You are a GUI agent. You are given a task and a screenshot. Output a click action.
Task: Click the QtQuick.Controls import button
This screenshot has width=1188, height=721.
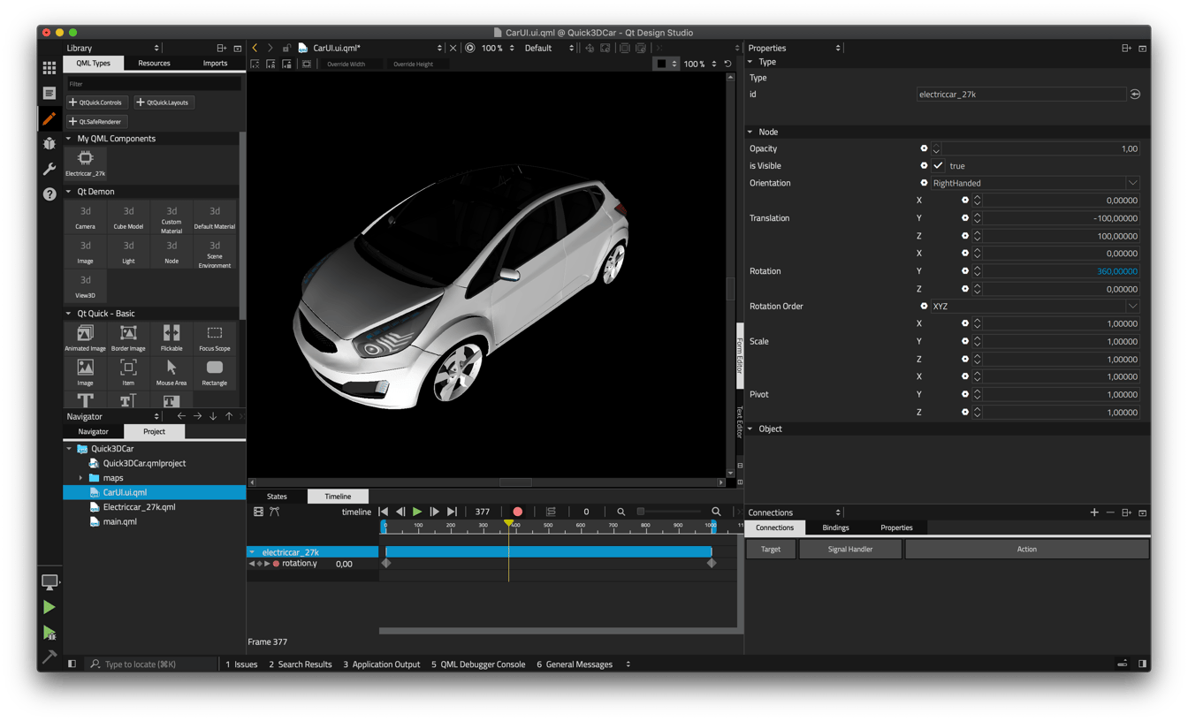tap(96, 102)
